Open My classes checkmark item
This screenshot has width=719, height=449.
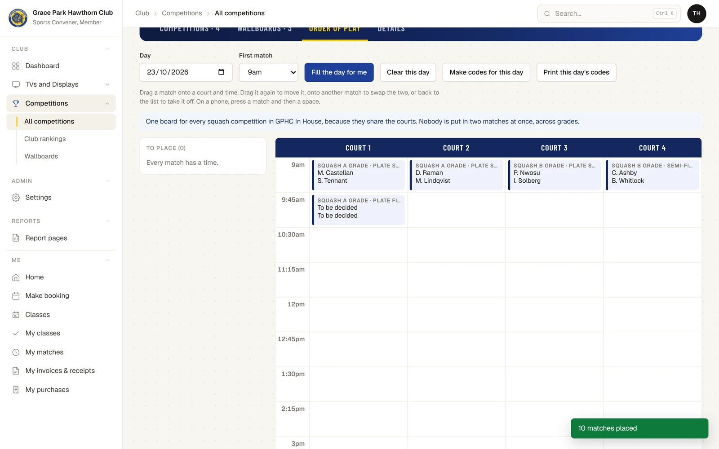click(61, 333)
